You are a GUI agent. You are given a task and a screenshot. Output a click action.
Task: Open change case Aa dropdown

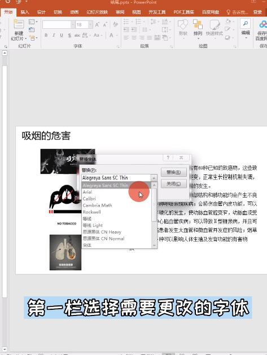(98, 35)
